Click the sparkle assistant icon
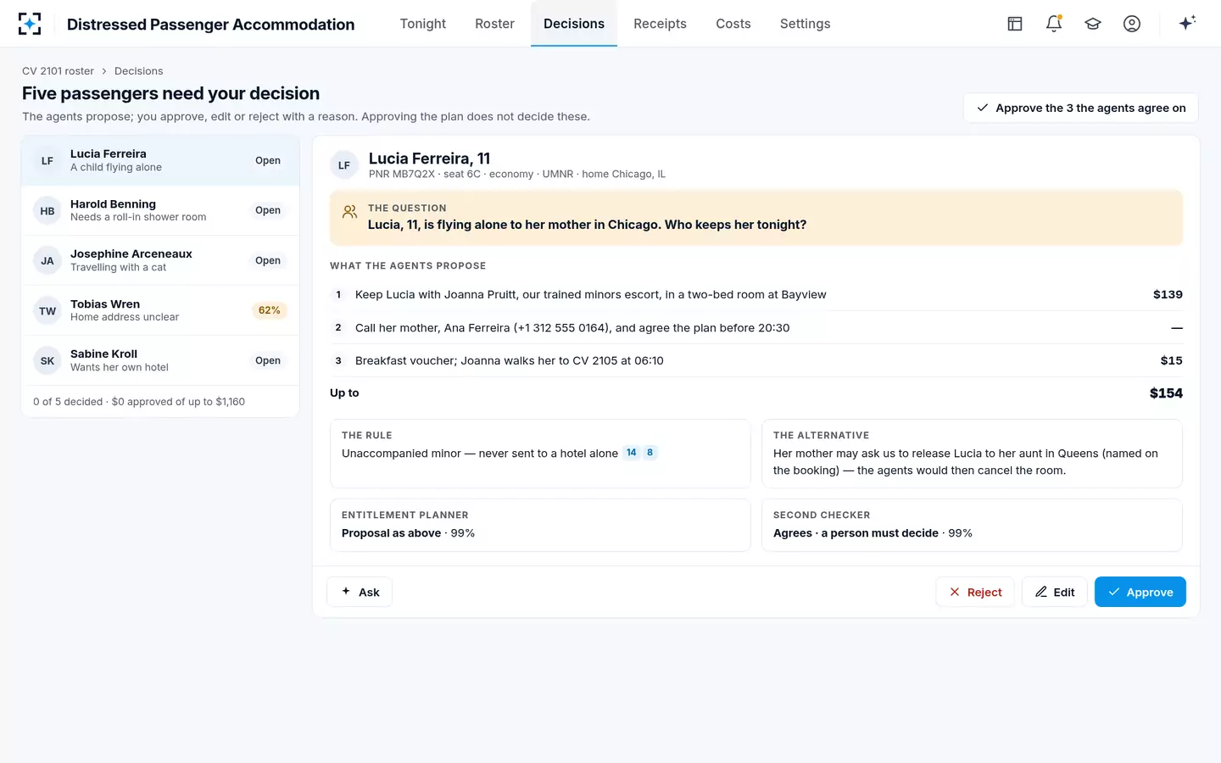The image size is (1221, 763). 1187,23
